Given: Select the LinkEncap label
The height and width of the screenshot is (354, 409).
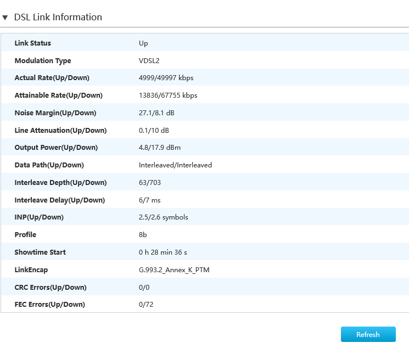Looking at the screenshot, I should coord(31,270).
